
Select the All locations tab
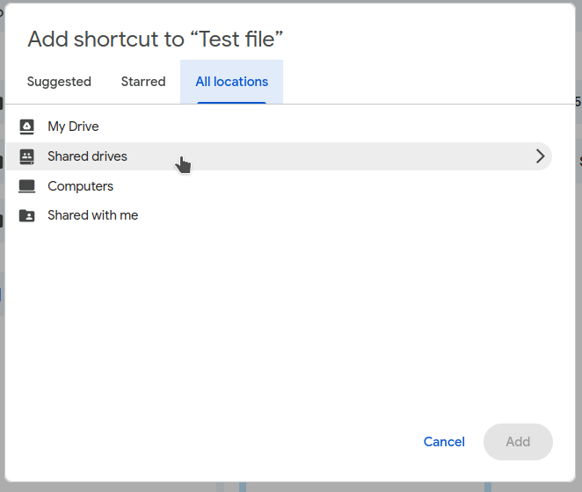[x=231, y=82]
